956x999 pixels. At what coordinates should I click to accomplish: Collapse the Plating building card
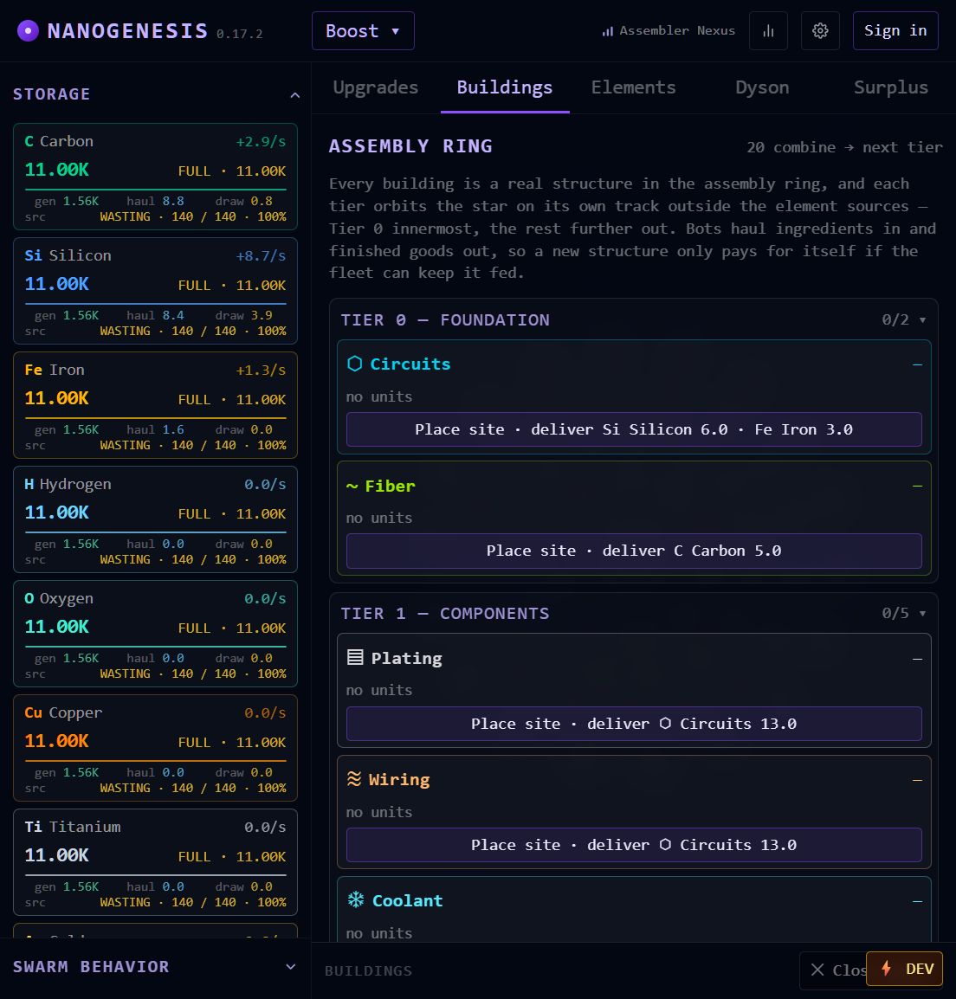[x=917, y=659]
